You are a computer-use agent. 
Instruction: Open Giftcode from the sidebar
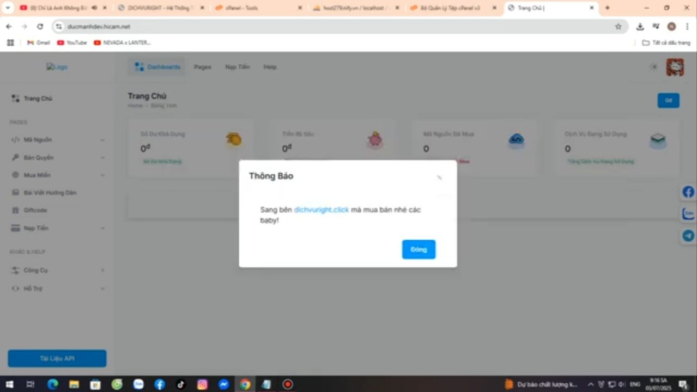point(35,210)
